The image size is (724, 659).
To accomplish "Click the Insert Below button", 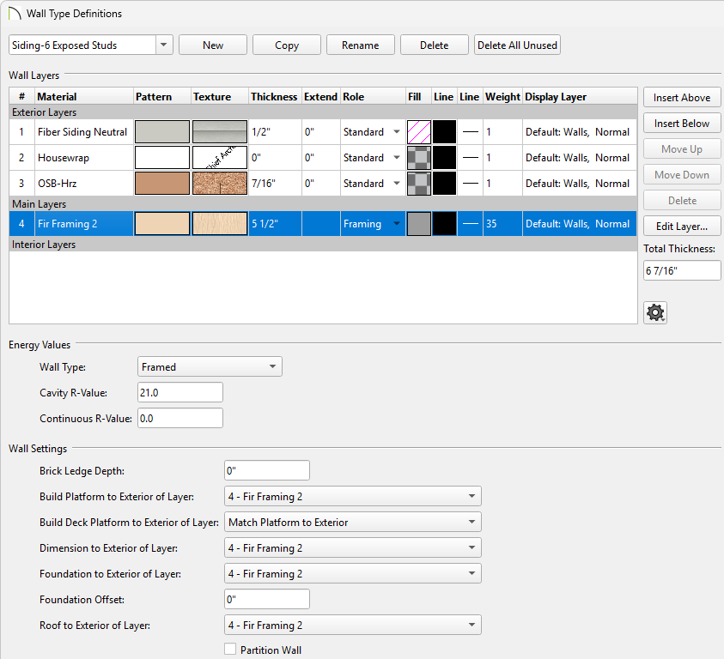I will (682, 124).
